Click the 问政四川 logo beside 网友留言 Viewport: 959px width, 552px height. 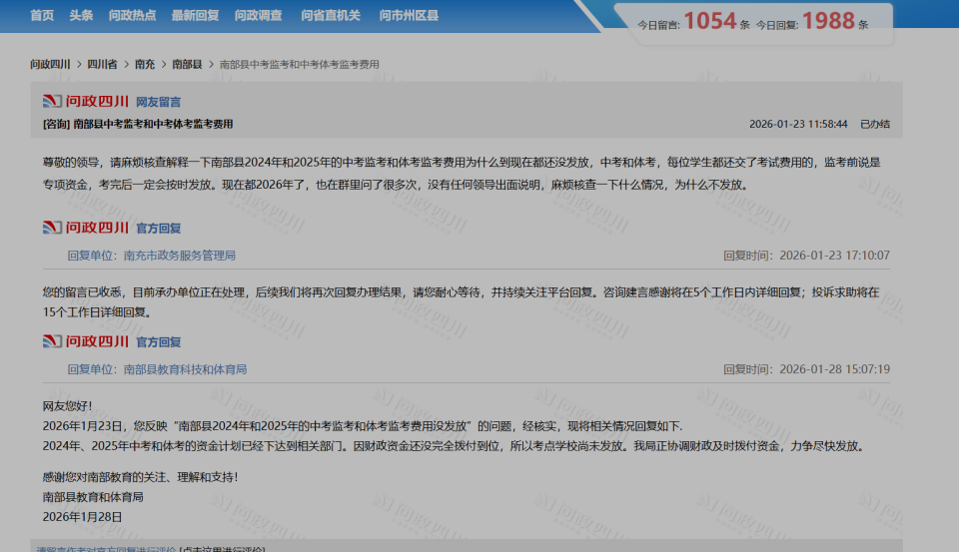click(86, 101)
